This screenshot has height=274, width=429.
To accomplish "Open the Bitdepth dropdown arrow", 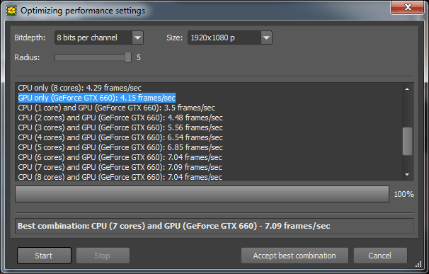I will (137, 38).
